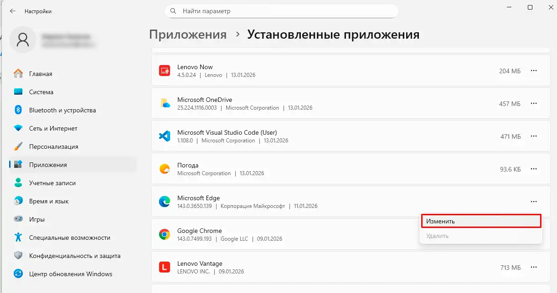Viewport: 557px width, 293px height.
Task: Click the search magnifier icon
Action: click(x=173, y=10)
